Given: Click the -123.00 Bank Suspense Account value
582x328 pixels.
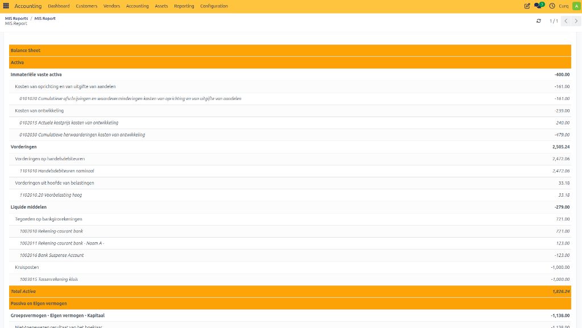Looking at the screenshot, I should (x=562, y=255).
